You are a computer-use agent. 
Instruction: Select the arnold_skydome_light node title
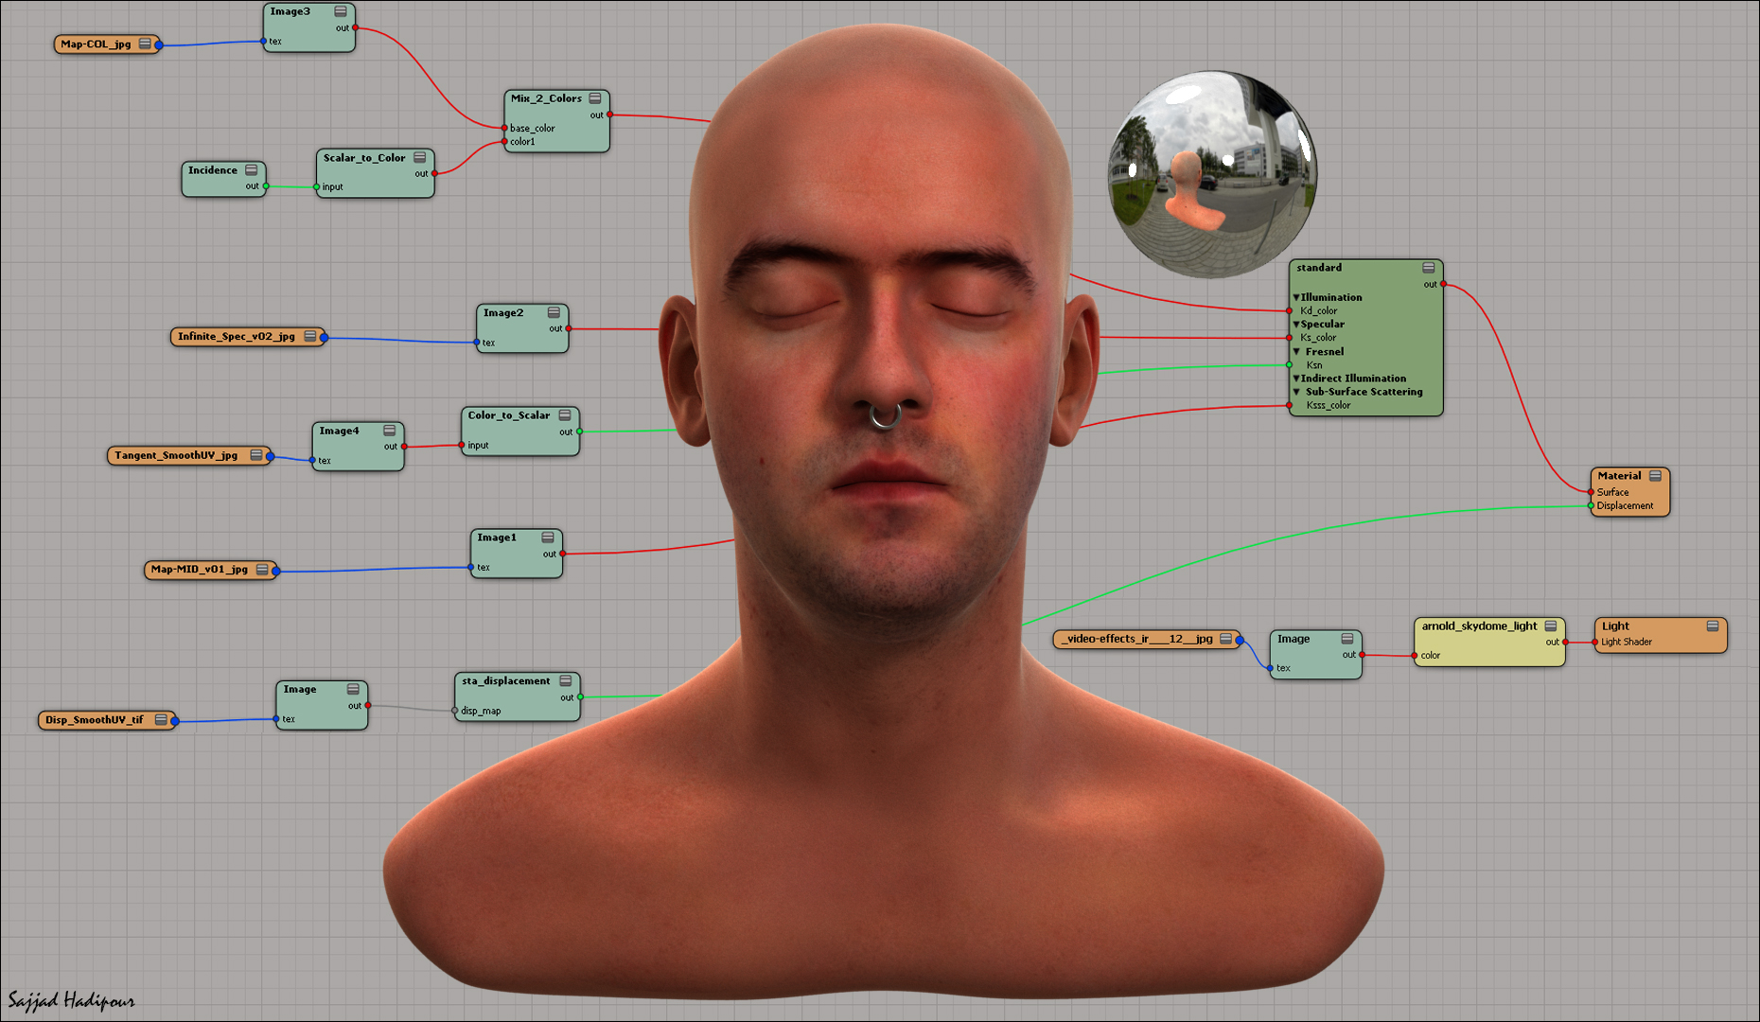click(x=1479, y=626)
